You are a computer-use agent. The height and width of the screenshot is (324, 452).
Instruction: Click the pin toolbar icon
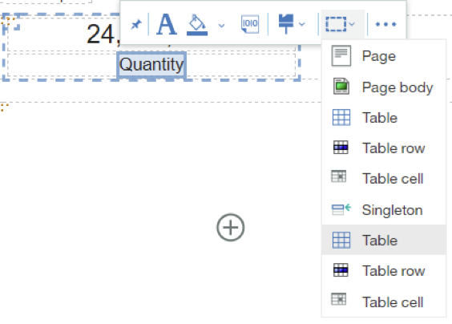tap(135, 24)
